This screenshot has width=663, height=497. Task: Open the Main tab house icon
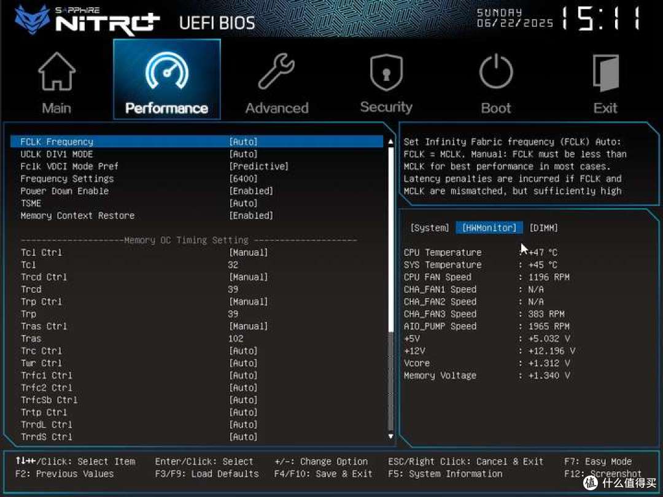click(56, 71)
